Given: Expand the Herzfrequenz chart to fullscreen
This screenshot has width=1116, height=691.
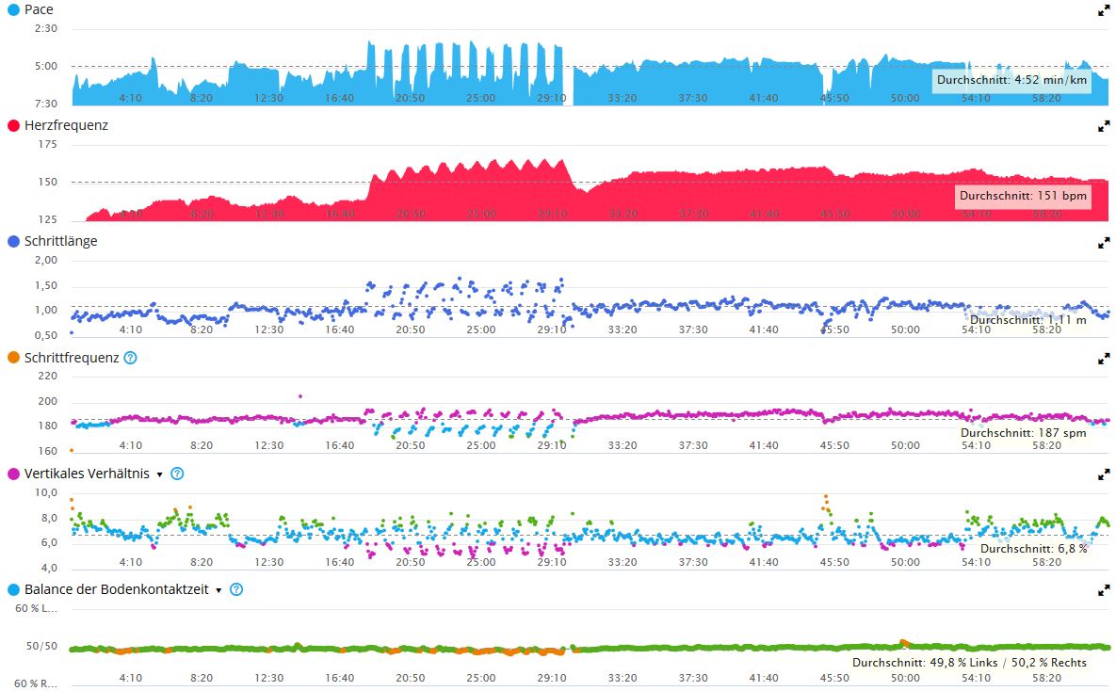Looking at the screenshot, I should pos(1104,126).
